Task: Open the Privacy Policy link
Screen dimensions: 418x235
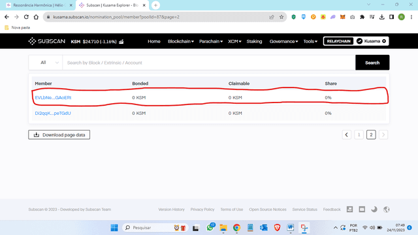Action: (202, 210)
